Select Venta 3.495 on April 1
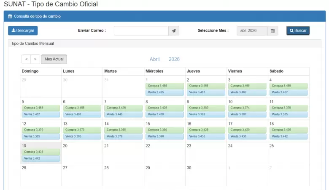The height and width of the screenshot is (190, 329). pos(164,92)
